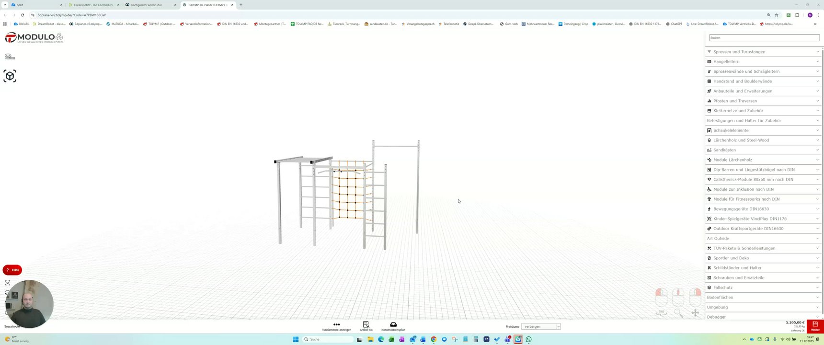
Task: Open the Chrome profile avatar
Action: [x=810, y=15]
